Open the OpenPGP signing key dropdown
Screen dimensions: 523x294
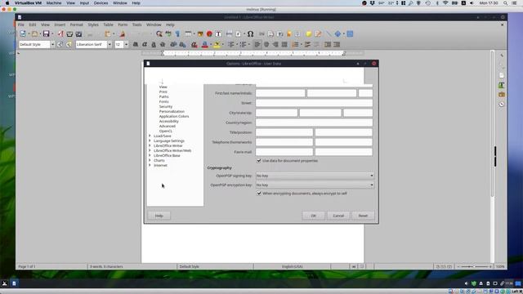pos(315,176)
